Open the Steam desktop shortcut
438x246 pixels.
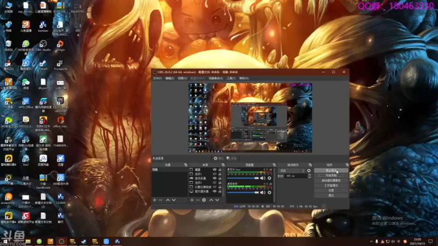point(43,65)
